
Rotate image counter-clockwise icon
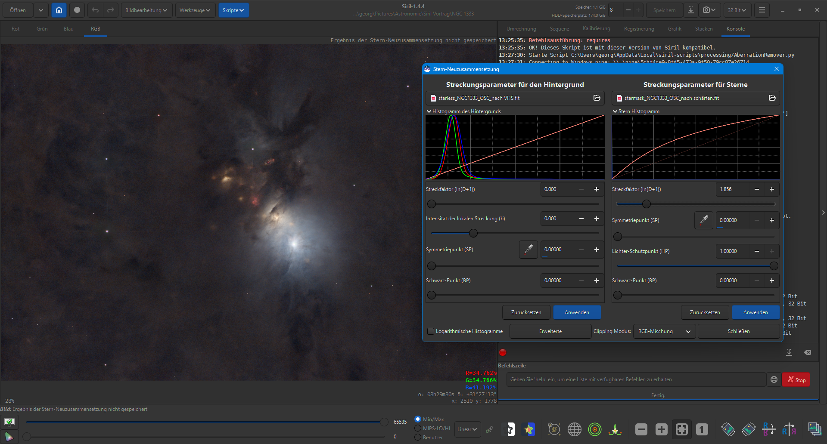pos(728,429)
